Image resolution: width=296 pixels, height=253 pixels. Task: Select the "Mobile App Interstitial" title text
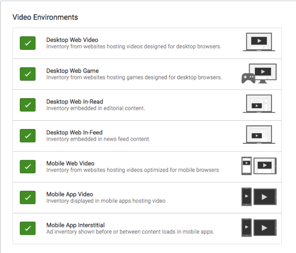(x=76, y=225)
